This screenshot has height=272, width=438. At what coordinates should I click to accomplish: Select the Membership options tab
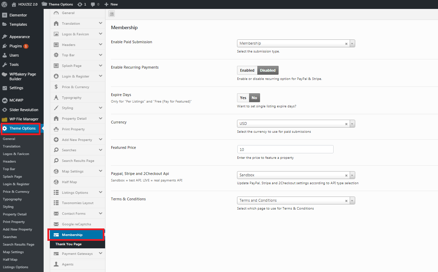click(77, 235)
